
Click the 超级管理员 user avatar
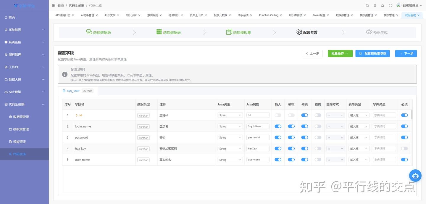(x=398, y=5)
